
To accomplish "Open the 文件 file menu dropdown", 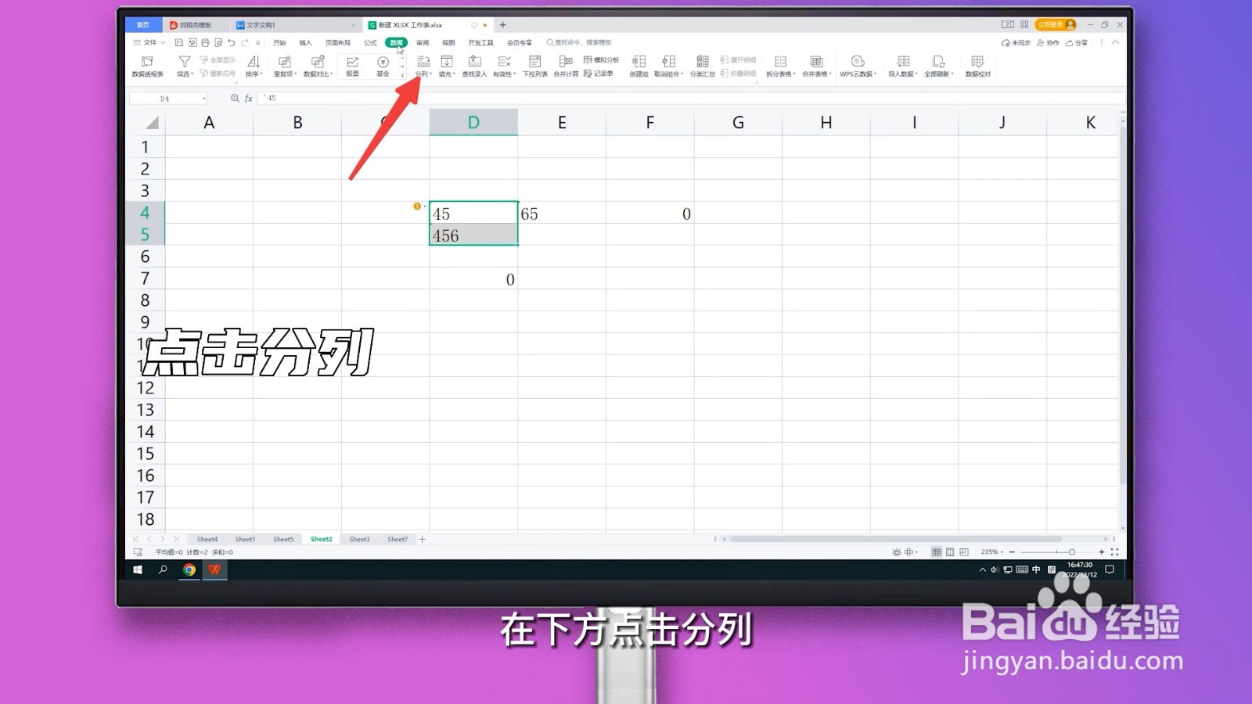I will (x=149, y=43).
